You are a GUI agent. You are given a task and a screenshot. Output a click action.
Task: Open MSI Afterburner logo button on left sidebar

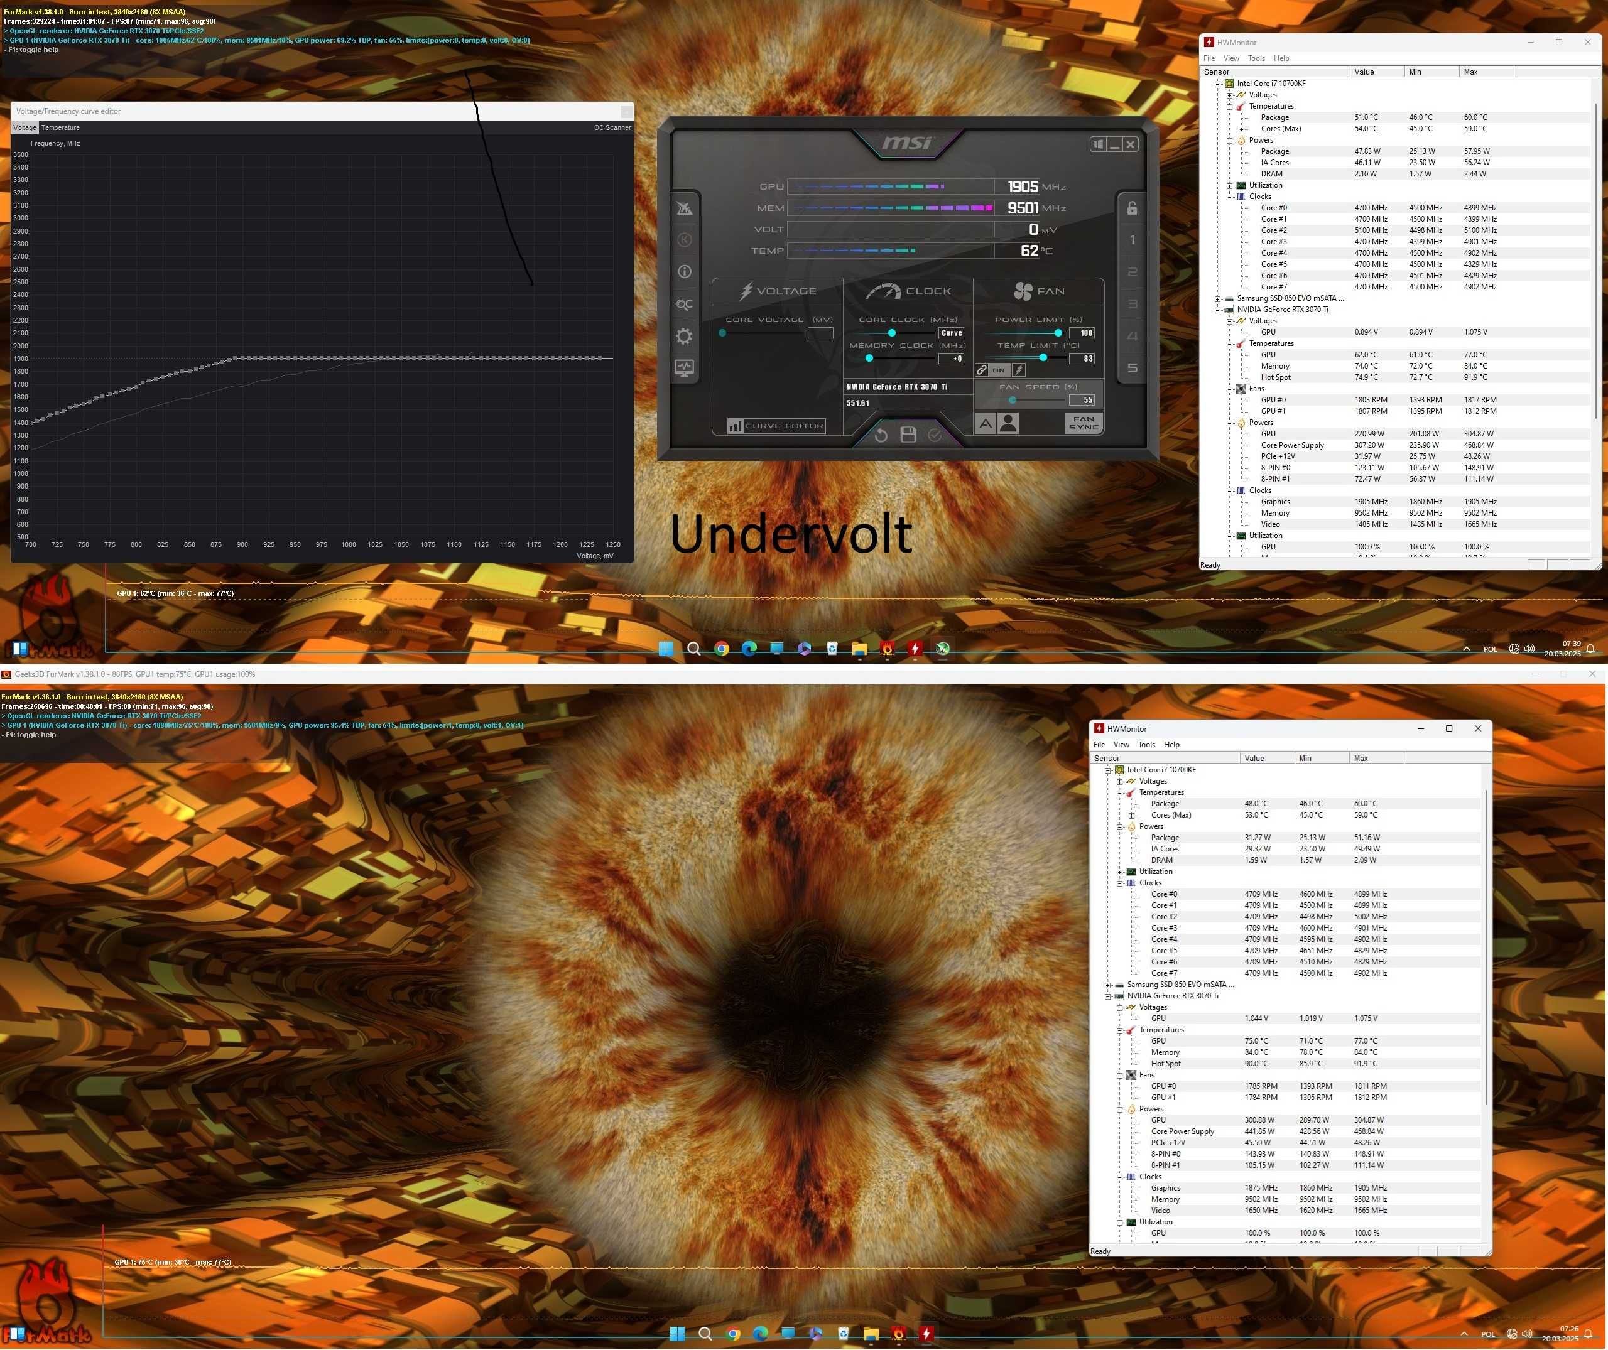(685, 208)
